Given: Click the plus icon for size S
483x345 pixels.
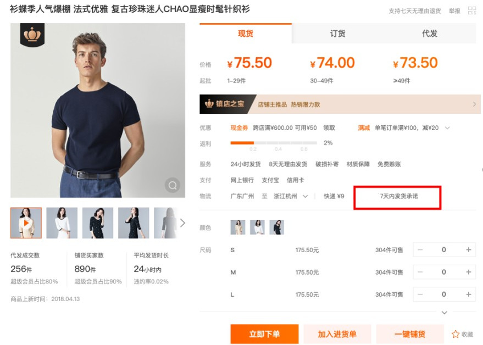Looking at the screenshot, I should tap(468, 250).
